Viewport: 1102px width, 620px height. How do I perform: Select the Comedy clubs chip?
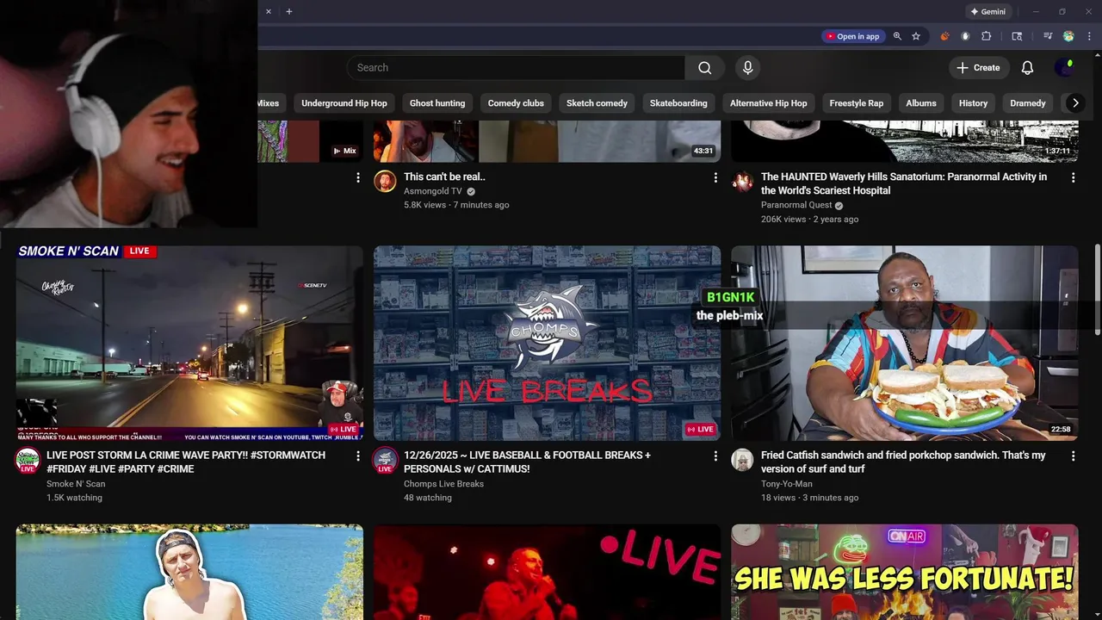pos(516,103)
